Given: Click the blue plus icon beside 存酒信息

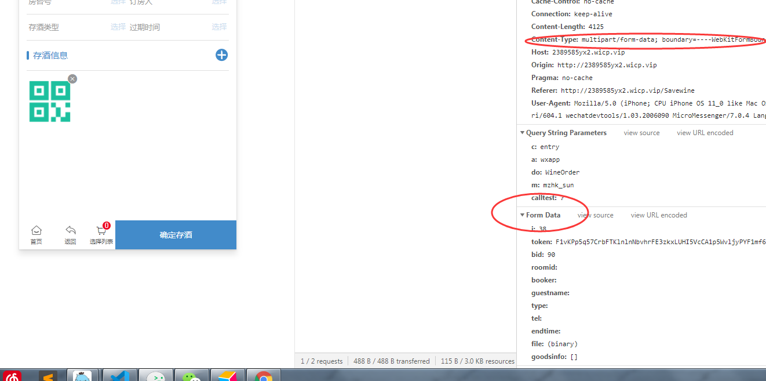Looking at the screenshot, I should pos(221,55).
